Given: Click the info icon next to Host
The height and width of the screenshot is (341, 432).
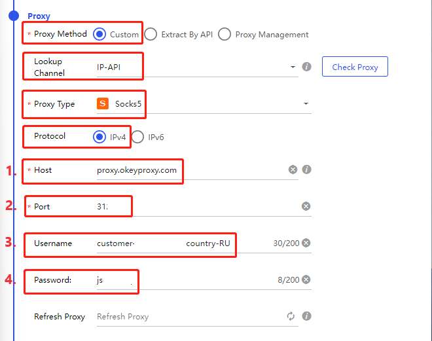Looking at the screenshot, I should click(x=306, y=170).
